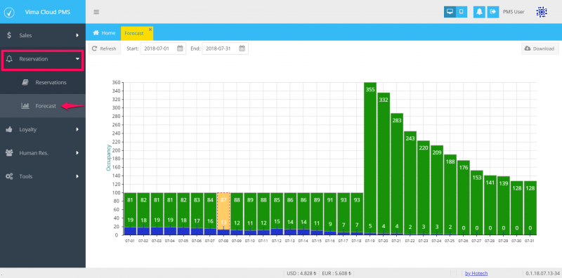Expand the Loyalty menu

43,129
